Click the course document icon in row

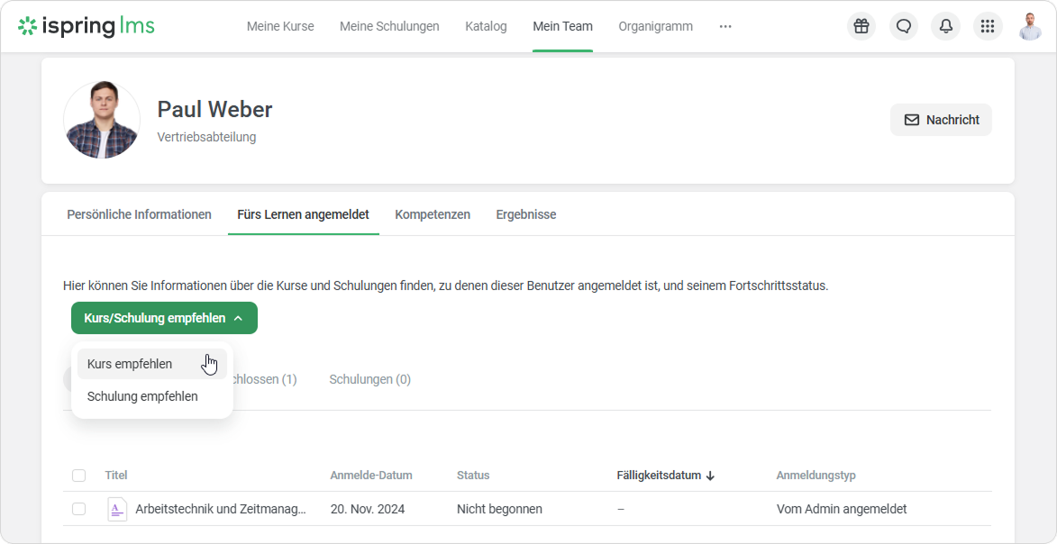117,509
